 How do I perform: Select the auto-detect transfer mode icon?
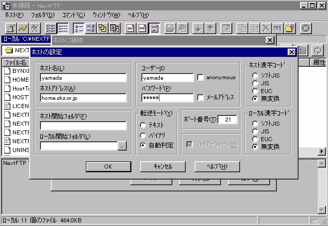pyautogui.click(x=155, y=28)
